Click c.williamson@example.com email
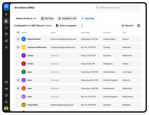Screen dimensions: 149x115 click(63, 47)
